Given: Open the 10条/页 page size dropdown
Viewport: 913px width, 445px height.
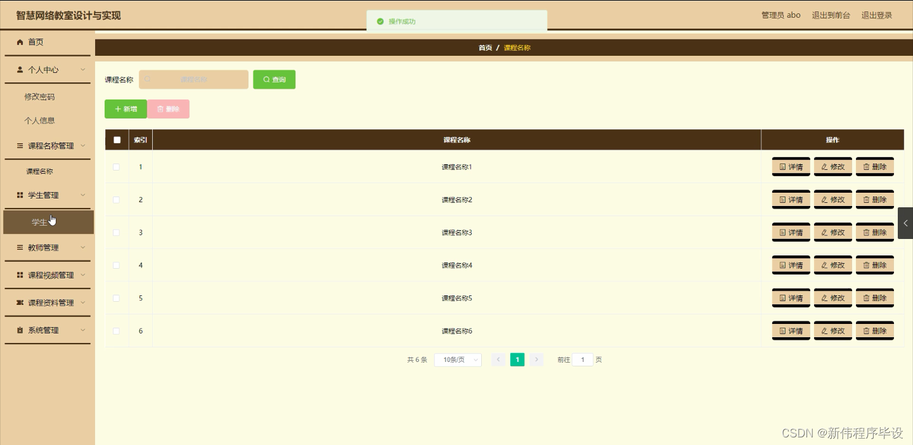Looking at the screenshot, I should pyautogui.click(x=458, y=359).
